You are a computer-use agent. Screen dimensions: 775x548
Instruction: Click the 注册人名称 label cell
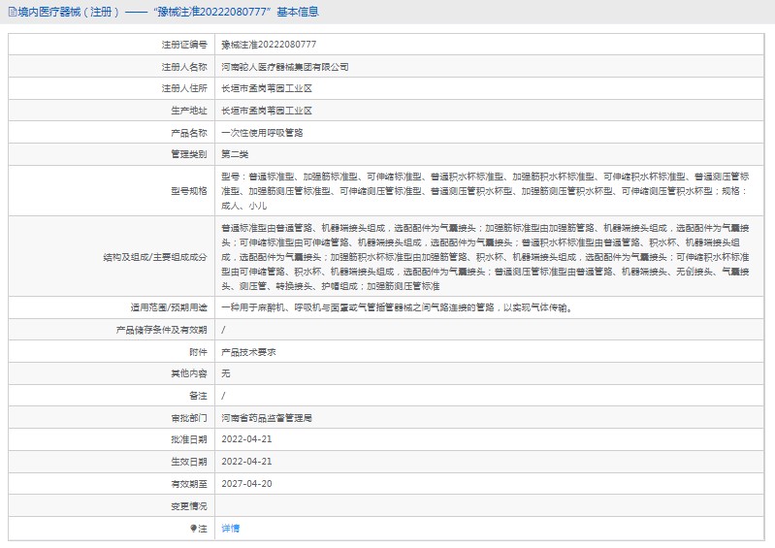tap(112, 67)
